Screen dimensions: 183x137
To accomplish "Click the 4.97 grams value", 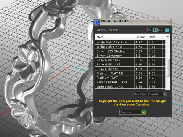I will [139, 42].
